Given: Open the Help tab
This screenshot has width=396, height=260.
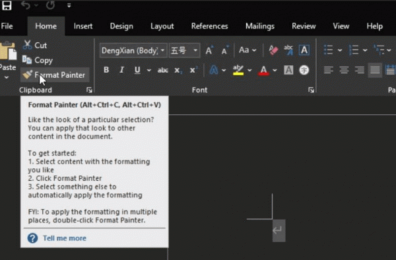Looking at the screenshot, I should coord(374,26).
